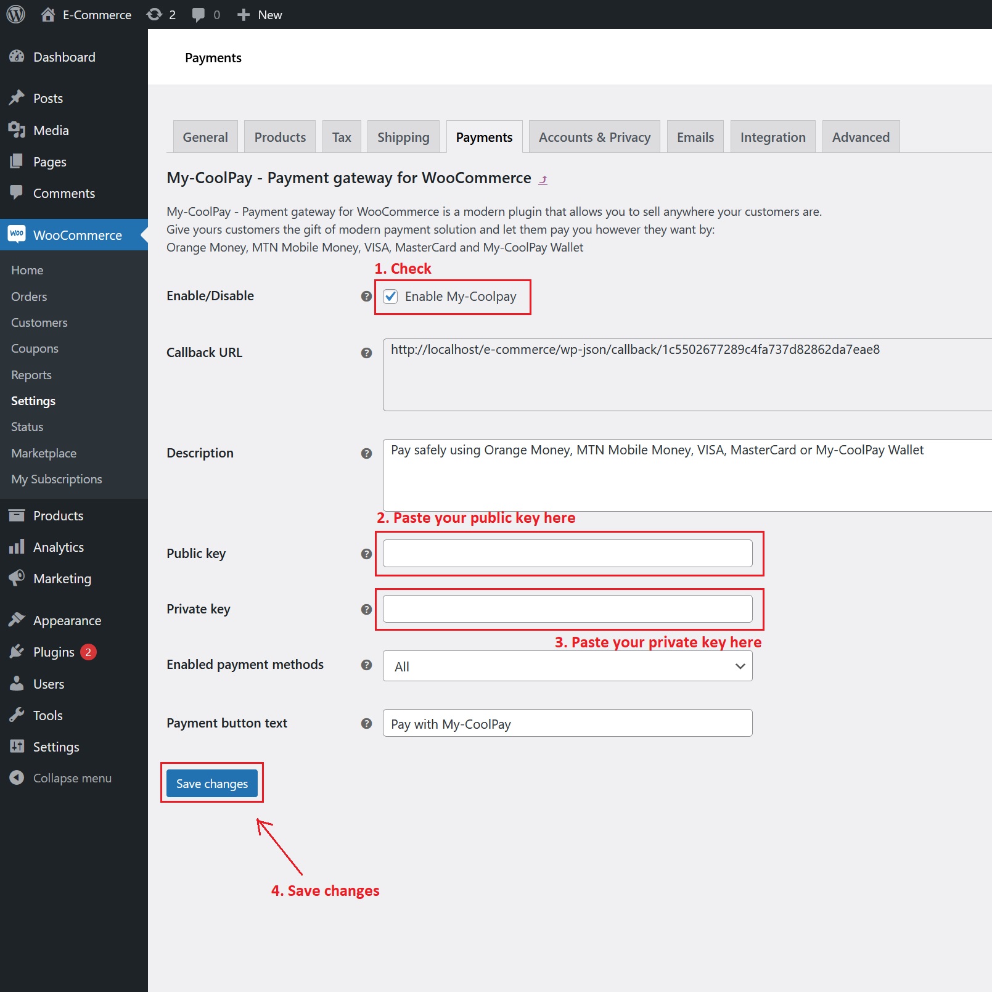Viewport: 992px width, 992px height.
Task: Open the Marketing megaphone icon
Action: point(17,578)
